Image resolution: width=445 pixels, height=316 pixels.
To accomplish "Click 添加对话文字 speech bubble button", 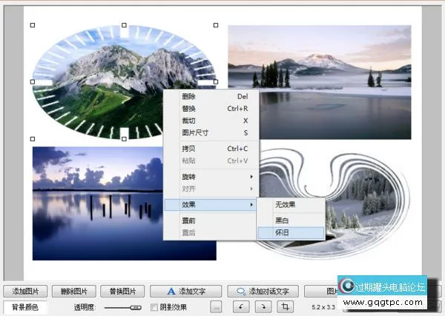I will (x=267, y=291).
